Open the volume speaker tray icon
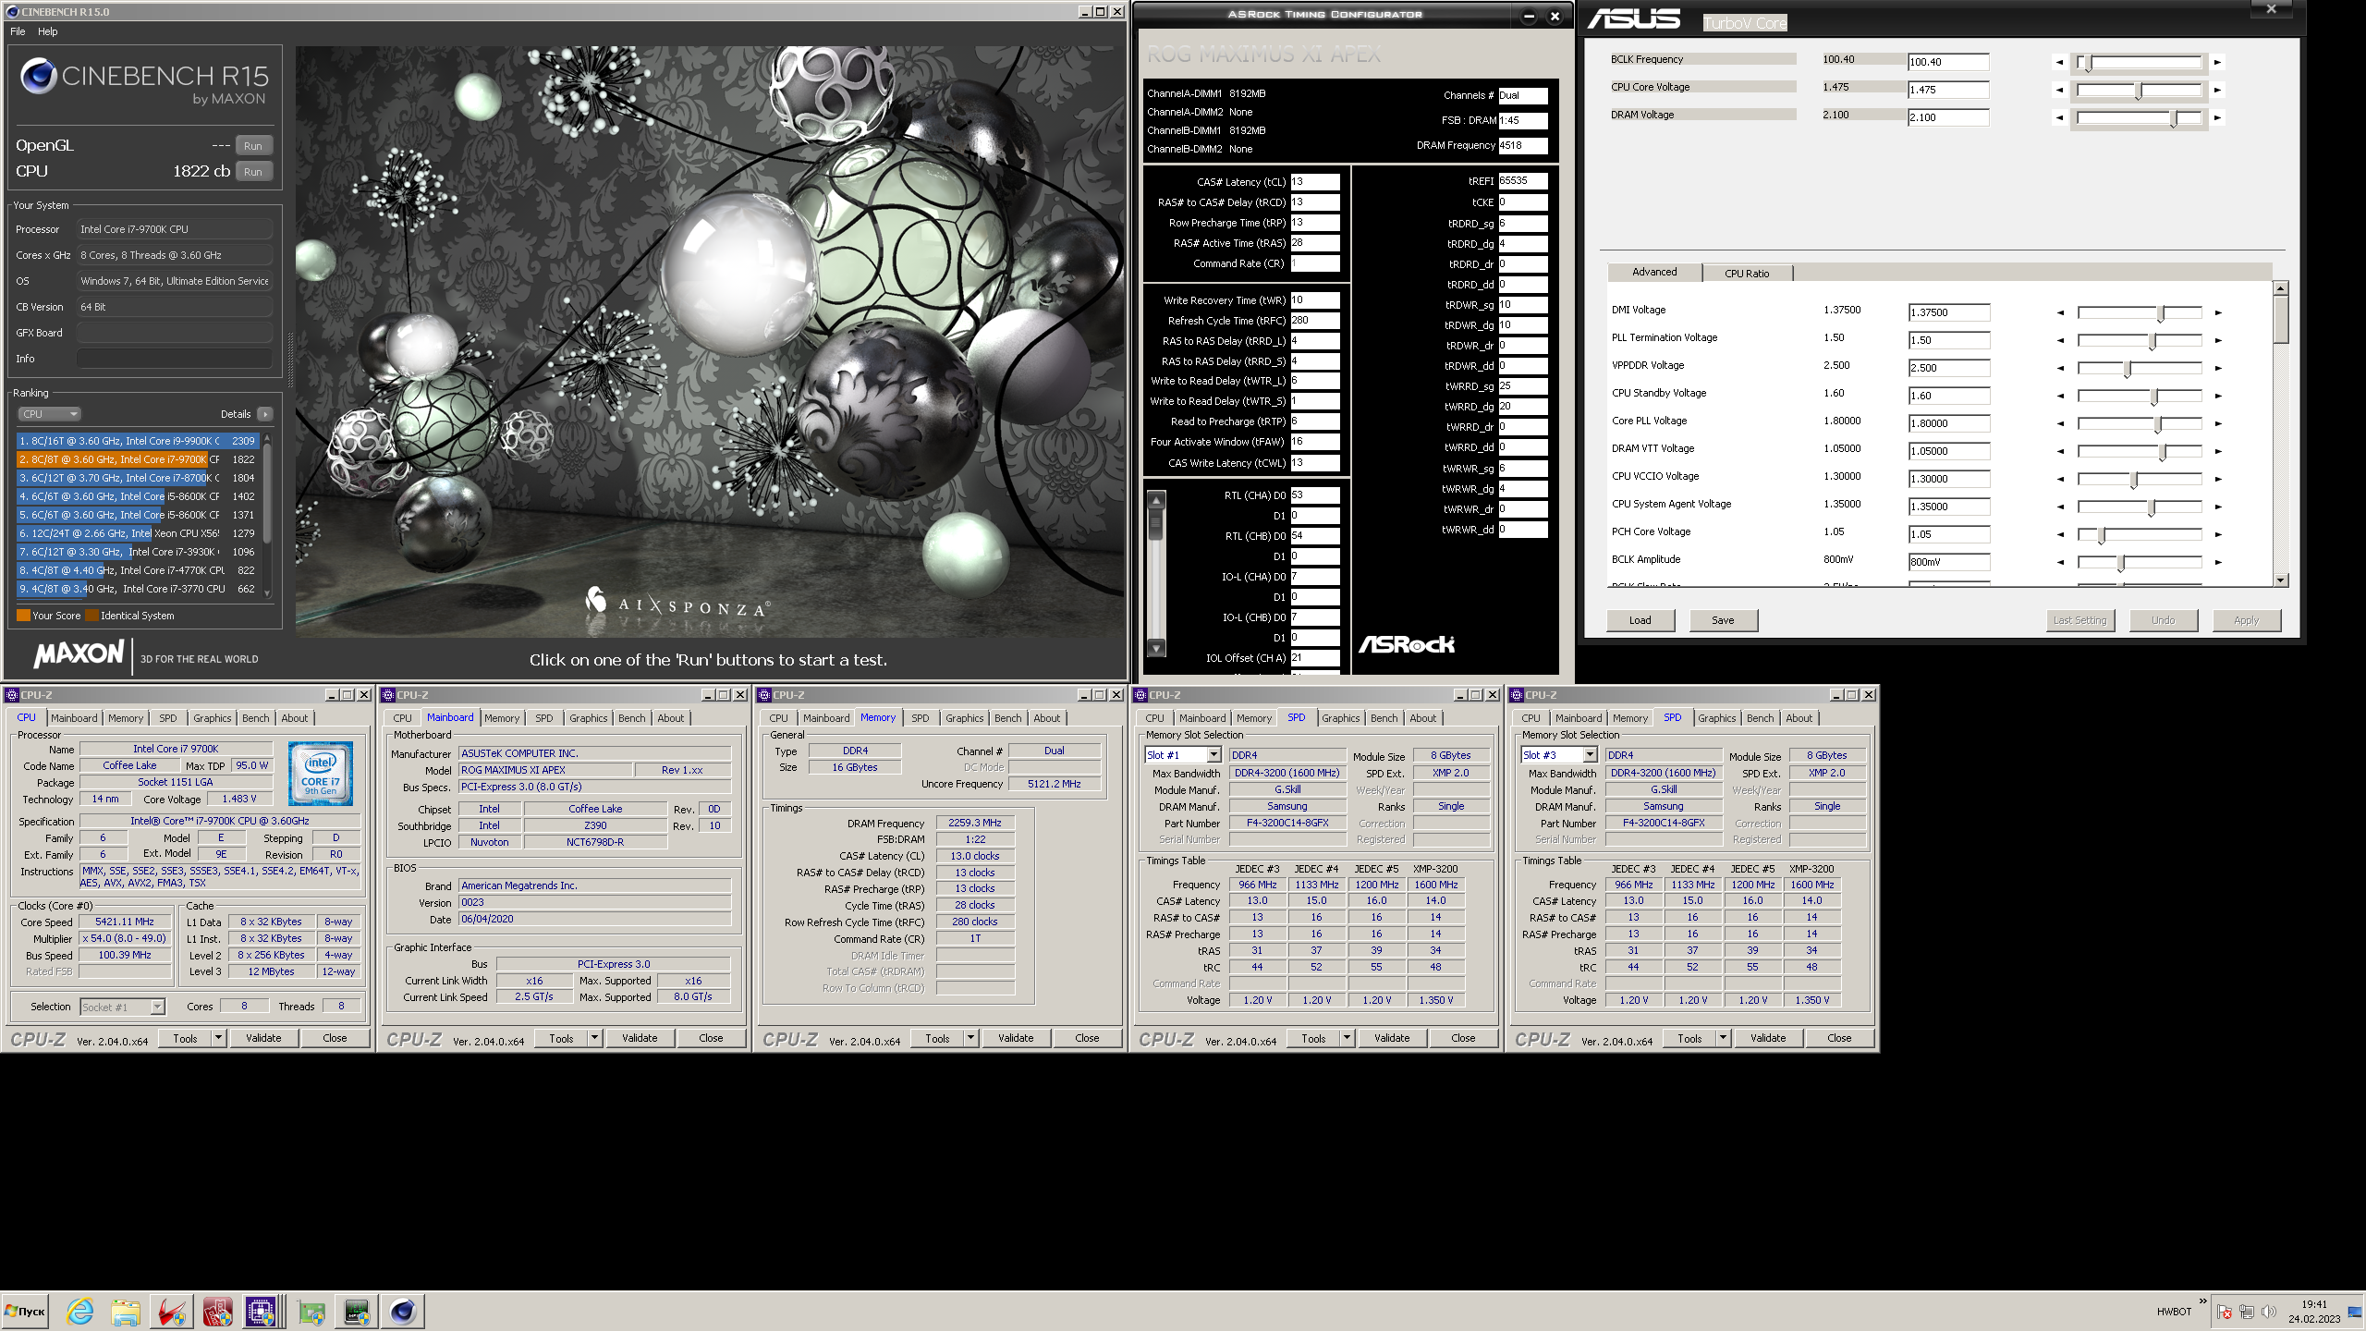 2269,1312
